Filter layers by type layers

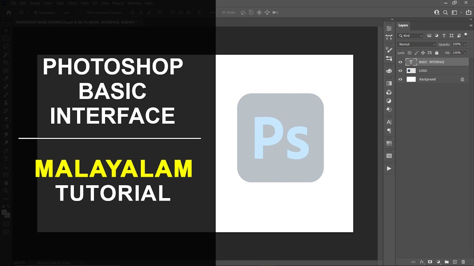point(444,36)
